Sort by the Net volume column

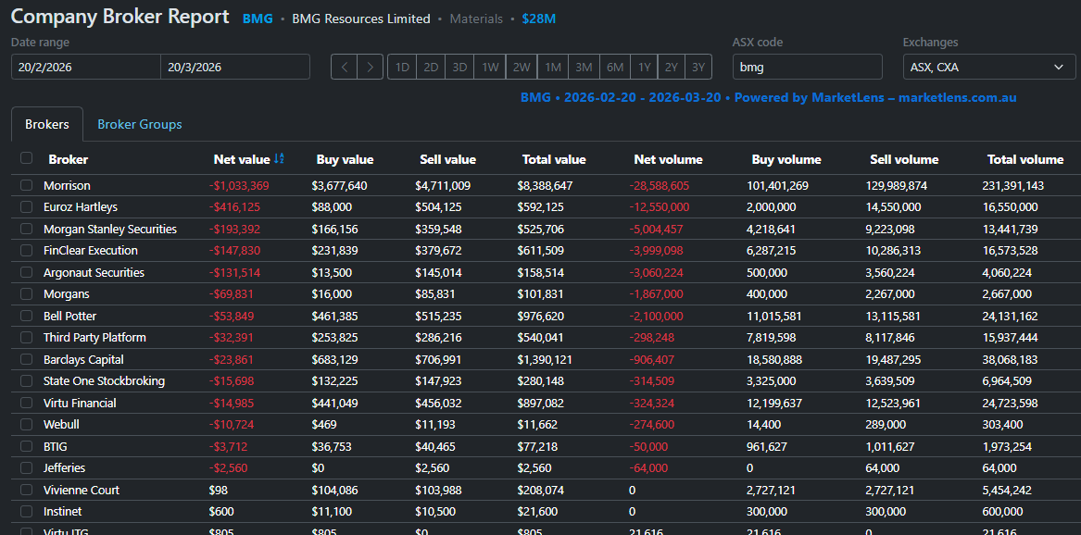click(x=668, y=160)
